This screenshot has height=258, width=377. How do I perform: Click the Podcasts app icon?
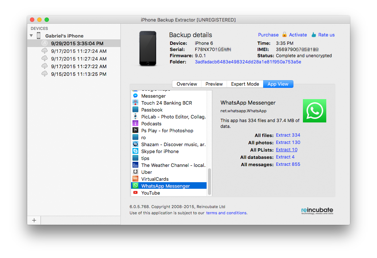[135, 124]
